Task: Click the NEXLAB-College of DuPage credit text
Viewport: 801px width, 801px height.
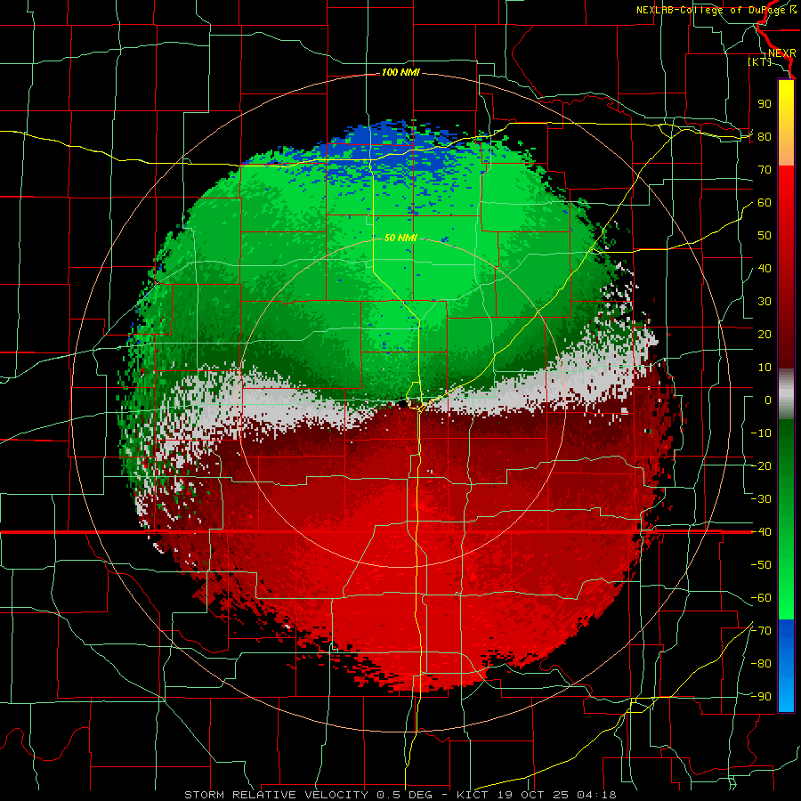Action: coord(716,10)
